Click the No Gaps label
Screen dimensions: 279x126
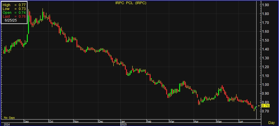click(9, 118)
